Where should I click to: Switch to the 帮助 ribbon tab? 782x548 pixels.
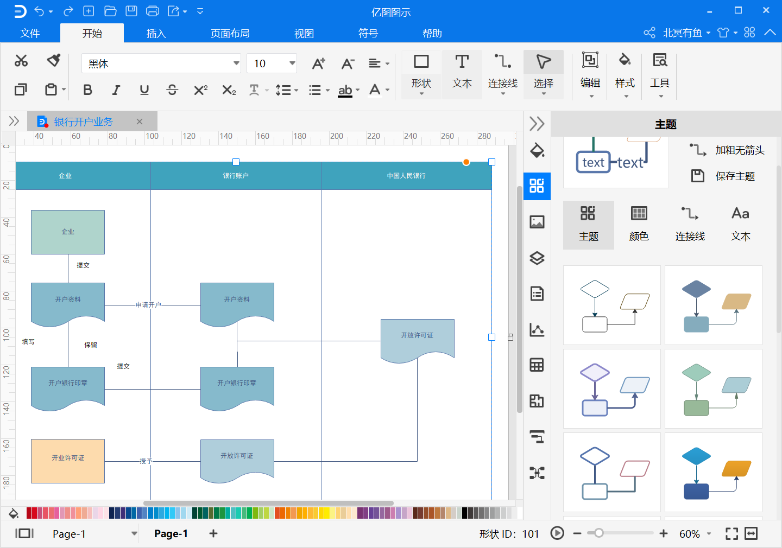tap(432, 33)
